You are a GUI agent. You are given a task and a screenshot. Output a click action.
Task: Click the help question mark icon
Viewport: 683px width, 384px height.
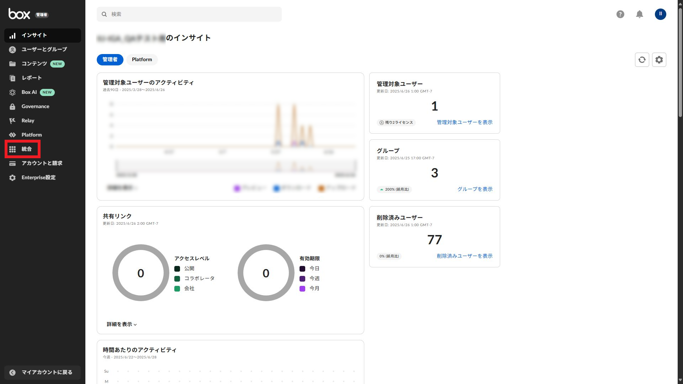click(620, 14)
